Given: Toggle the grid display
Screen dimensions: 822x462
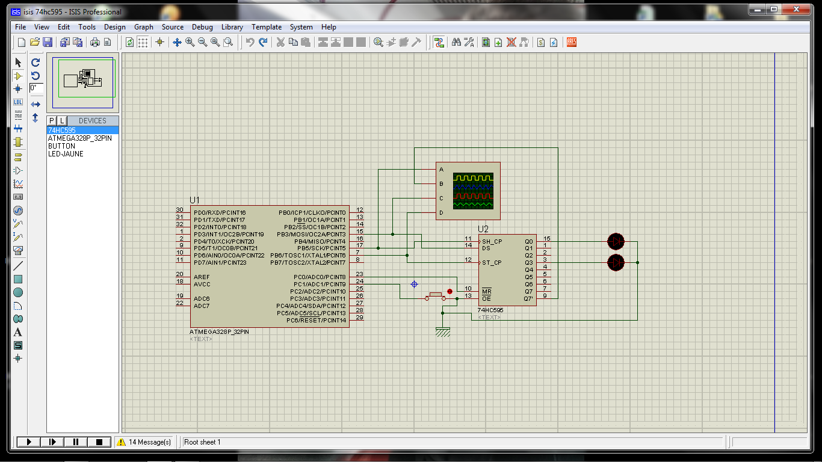Looking at the screenshot, I should click(x=143, y=42).
